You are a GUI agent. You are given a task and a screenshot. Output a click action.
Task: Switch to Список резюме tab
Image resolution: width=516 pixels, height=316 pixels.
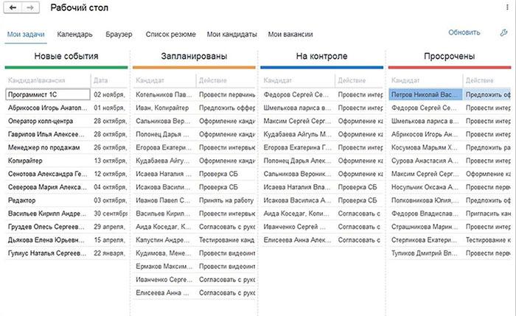pos(170,34)
